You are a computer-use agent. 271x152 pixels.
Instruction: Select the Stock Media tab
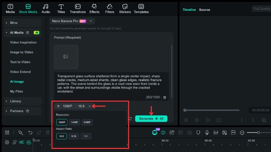(x=28, y=9)
